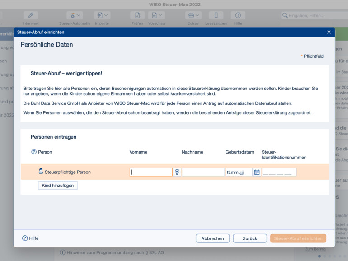Close the Steuer-Abruf einrichten dialog

point(329,33)
